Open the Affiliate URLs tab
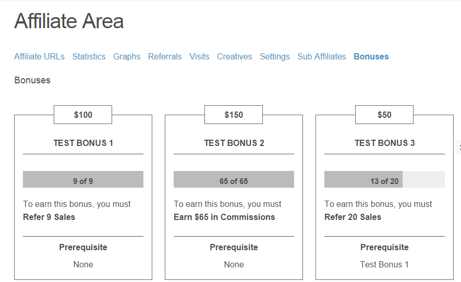Image resolution: width=461 pixels, height=282 pixels. (39, 57)
